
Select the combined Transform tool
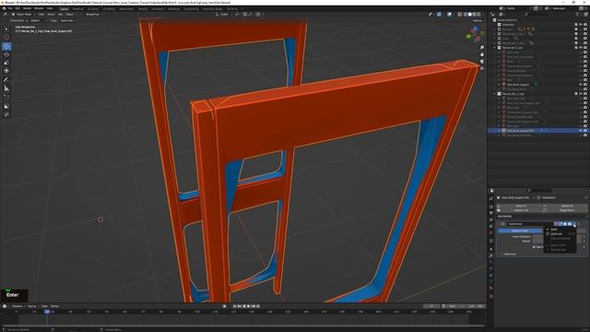(x=6, y=71)
